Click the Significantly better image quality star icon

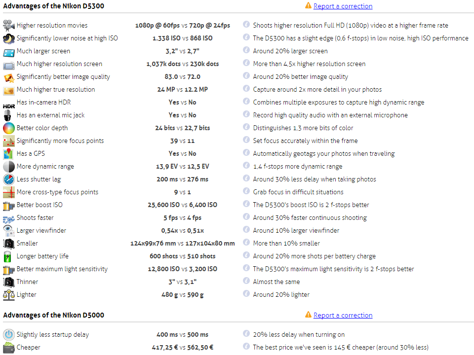point(9,78)
